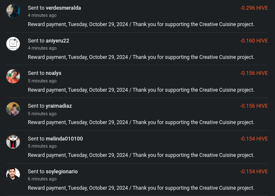Click the -0.154 HIVE amount for melinda010100
275x196 pixels.
(x=254, y=139)
